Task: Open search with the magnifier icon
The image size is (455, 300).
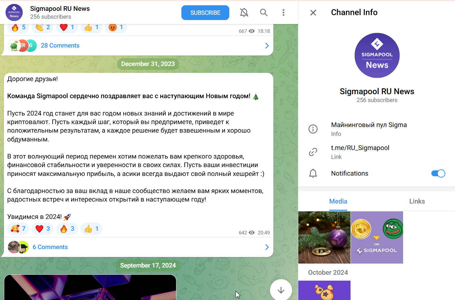Action: [x=264, y=12]
